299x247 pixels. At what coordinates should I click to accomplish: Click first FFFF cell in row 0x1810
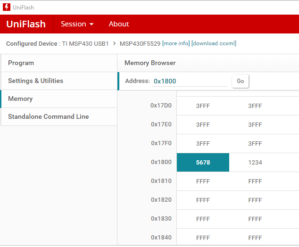[203, 181]
